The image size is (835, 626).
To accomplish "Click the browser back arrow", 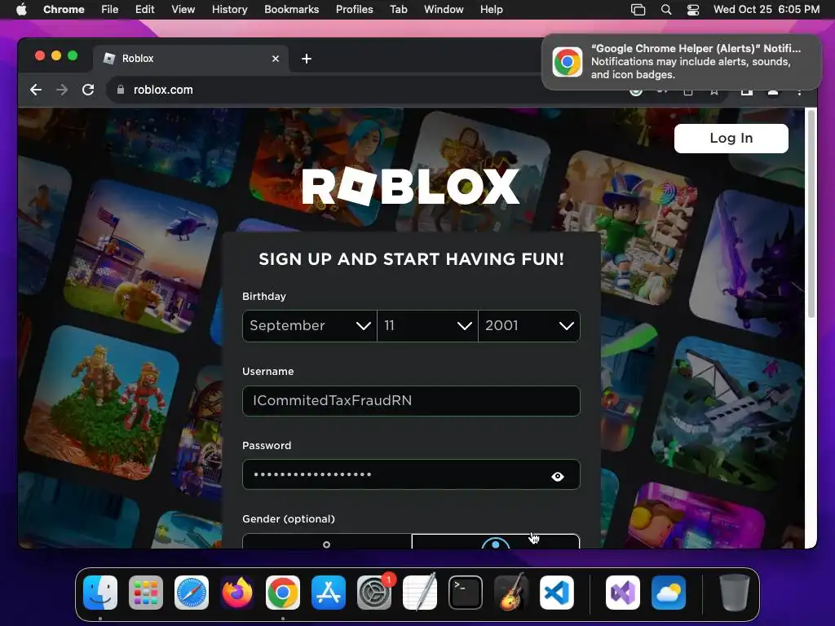I will coord(36,90).
